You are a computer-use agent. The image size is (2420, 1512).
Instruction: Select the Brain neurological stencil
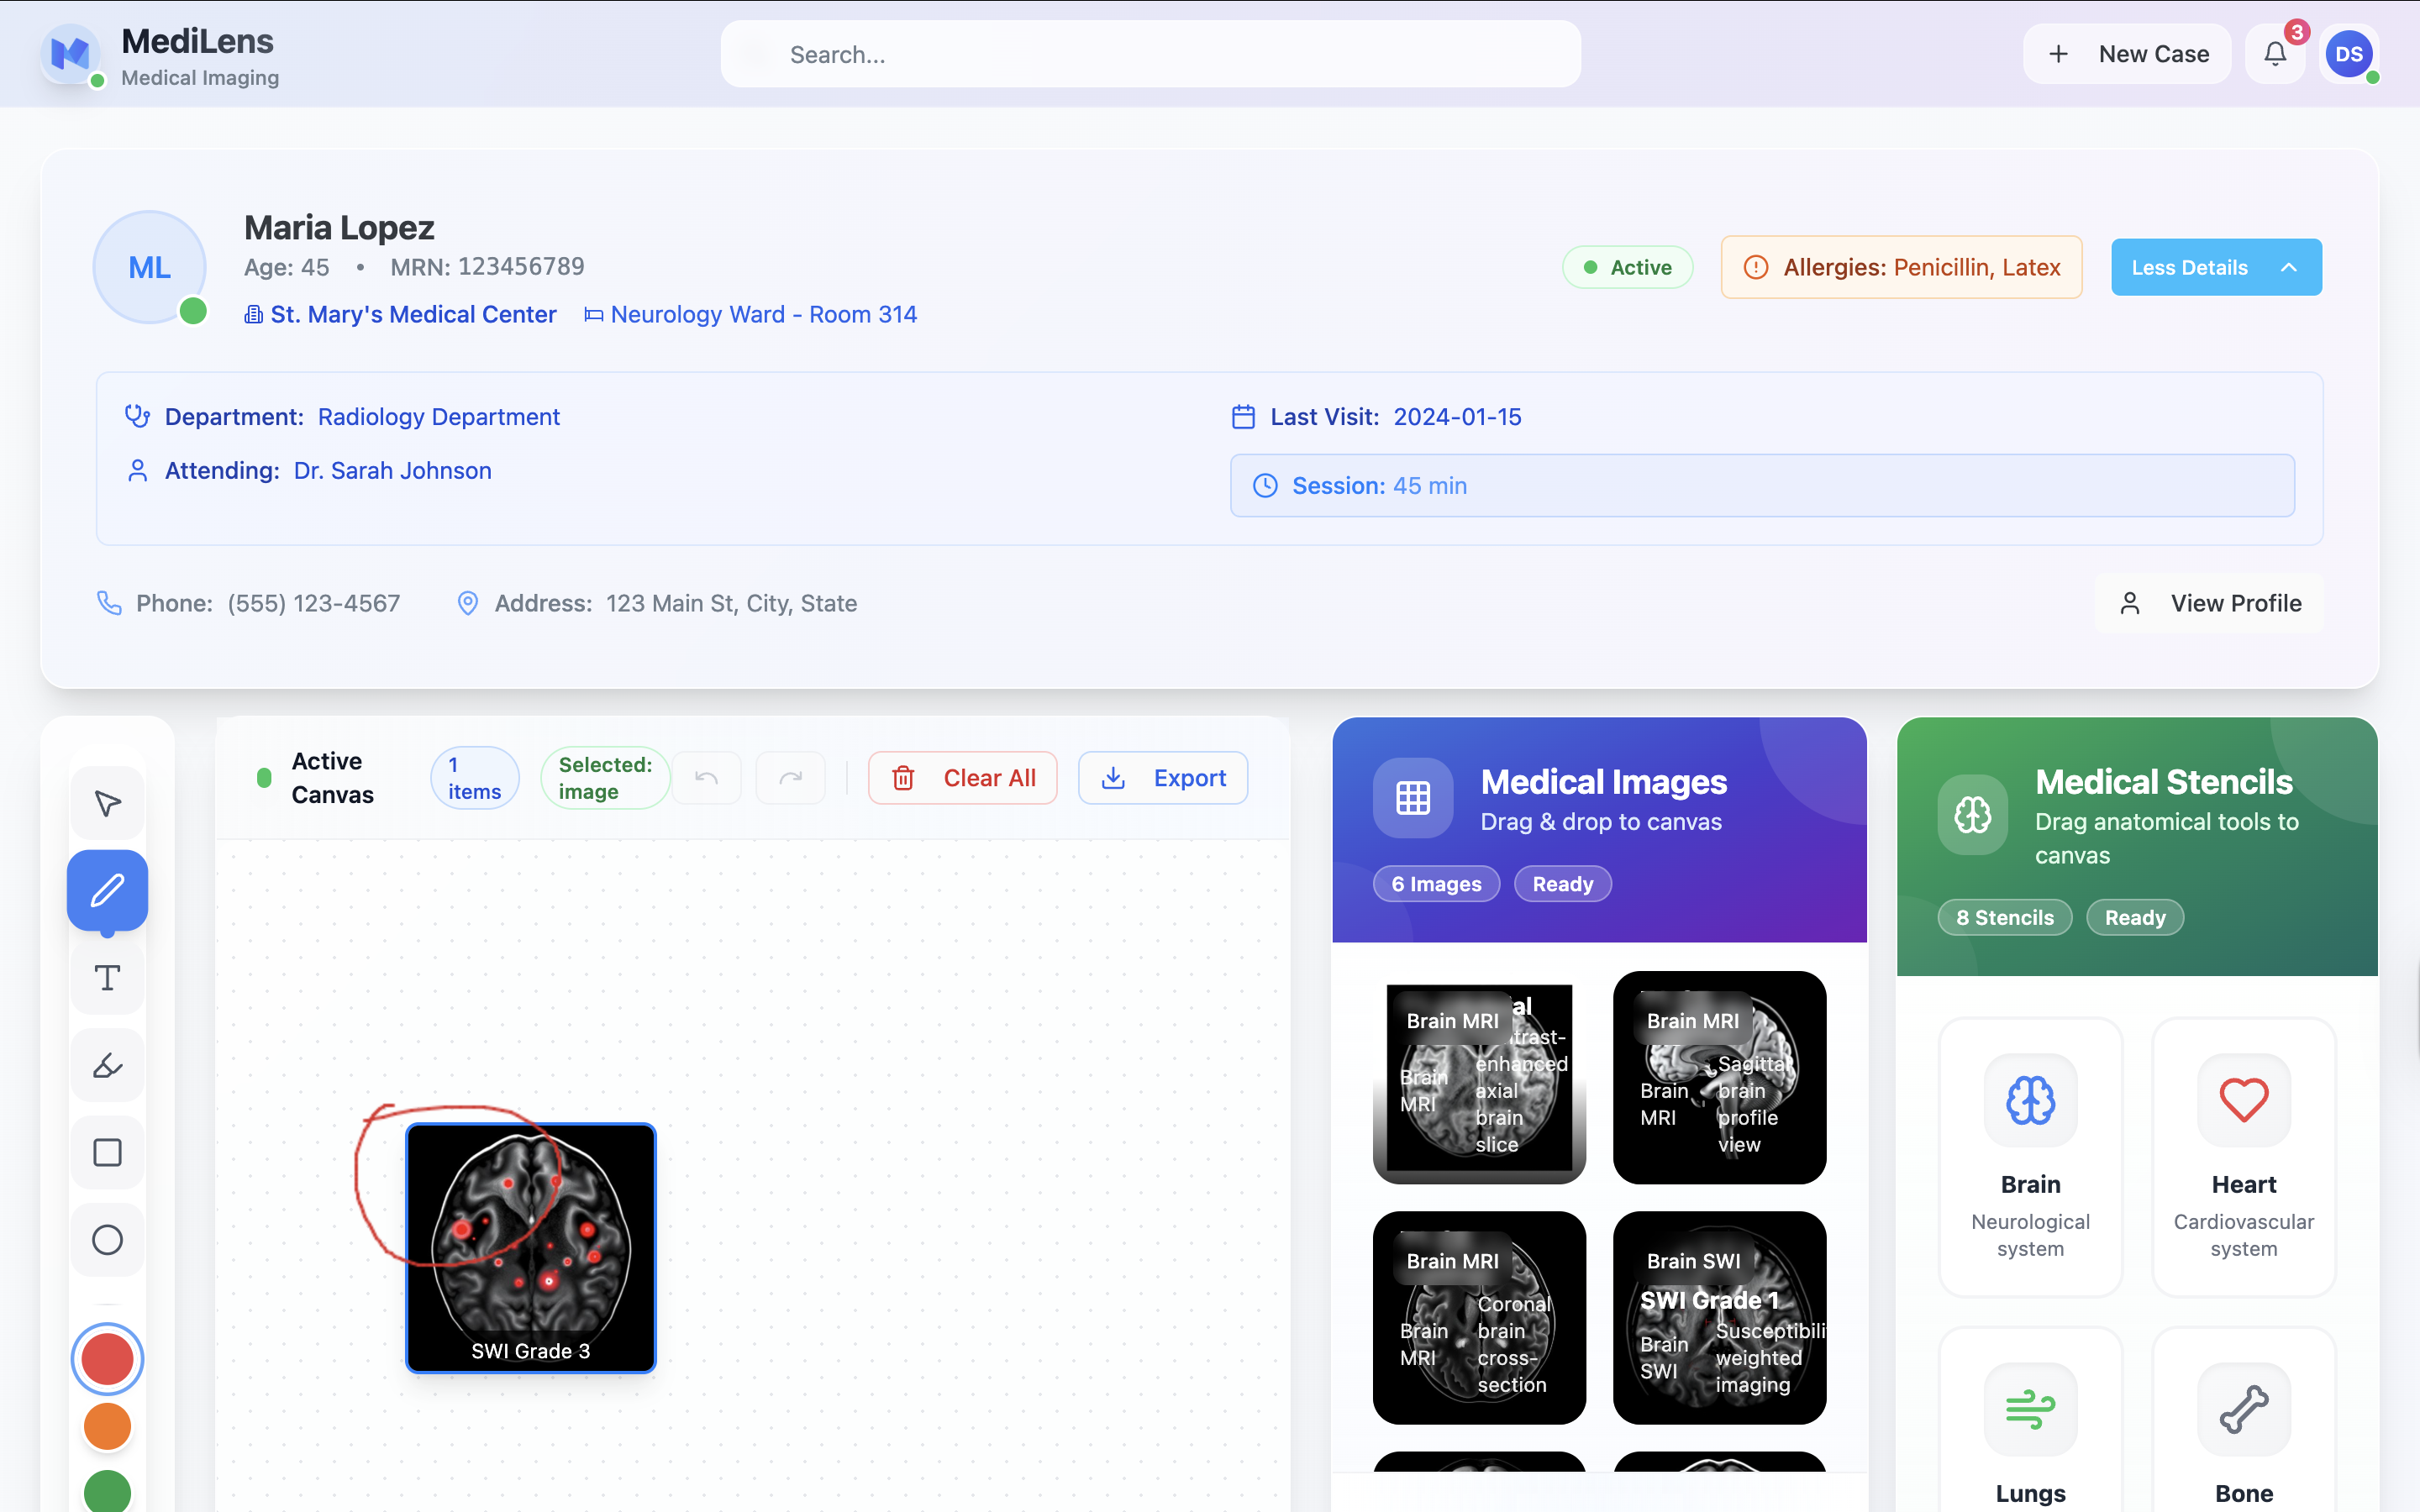tap(2031, 1157)
